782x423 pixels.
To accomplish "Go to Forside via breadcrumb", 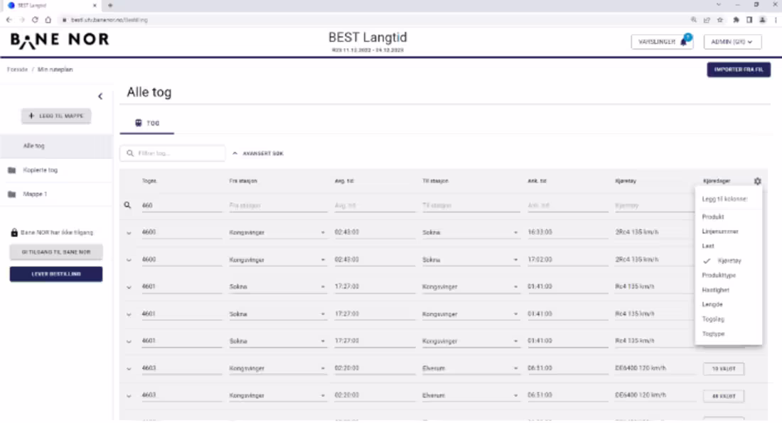I will pyautogui.click(x=18, y=70).
